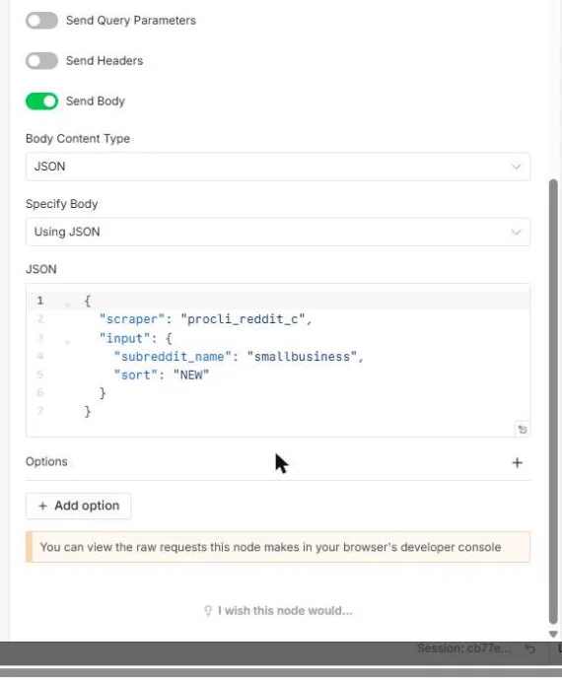Click the developer console notice banner
This screenshot has width=562, height=680.
[278, 547]
